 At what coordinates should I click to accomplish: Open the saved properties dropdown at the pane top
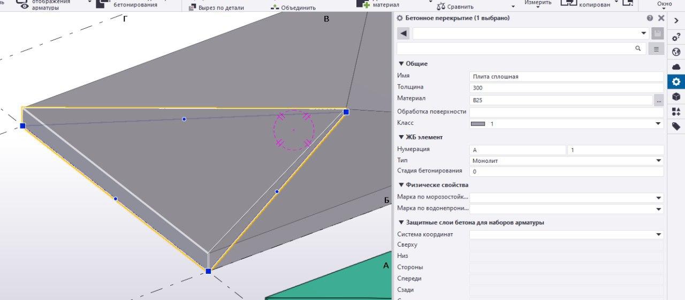coord(644,34)
